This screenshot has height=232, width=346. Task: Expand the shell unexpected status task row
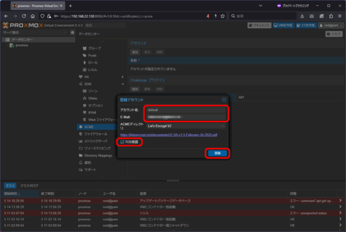(x=340, y=213)
